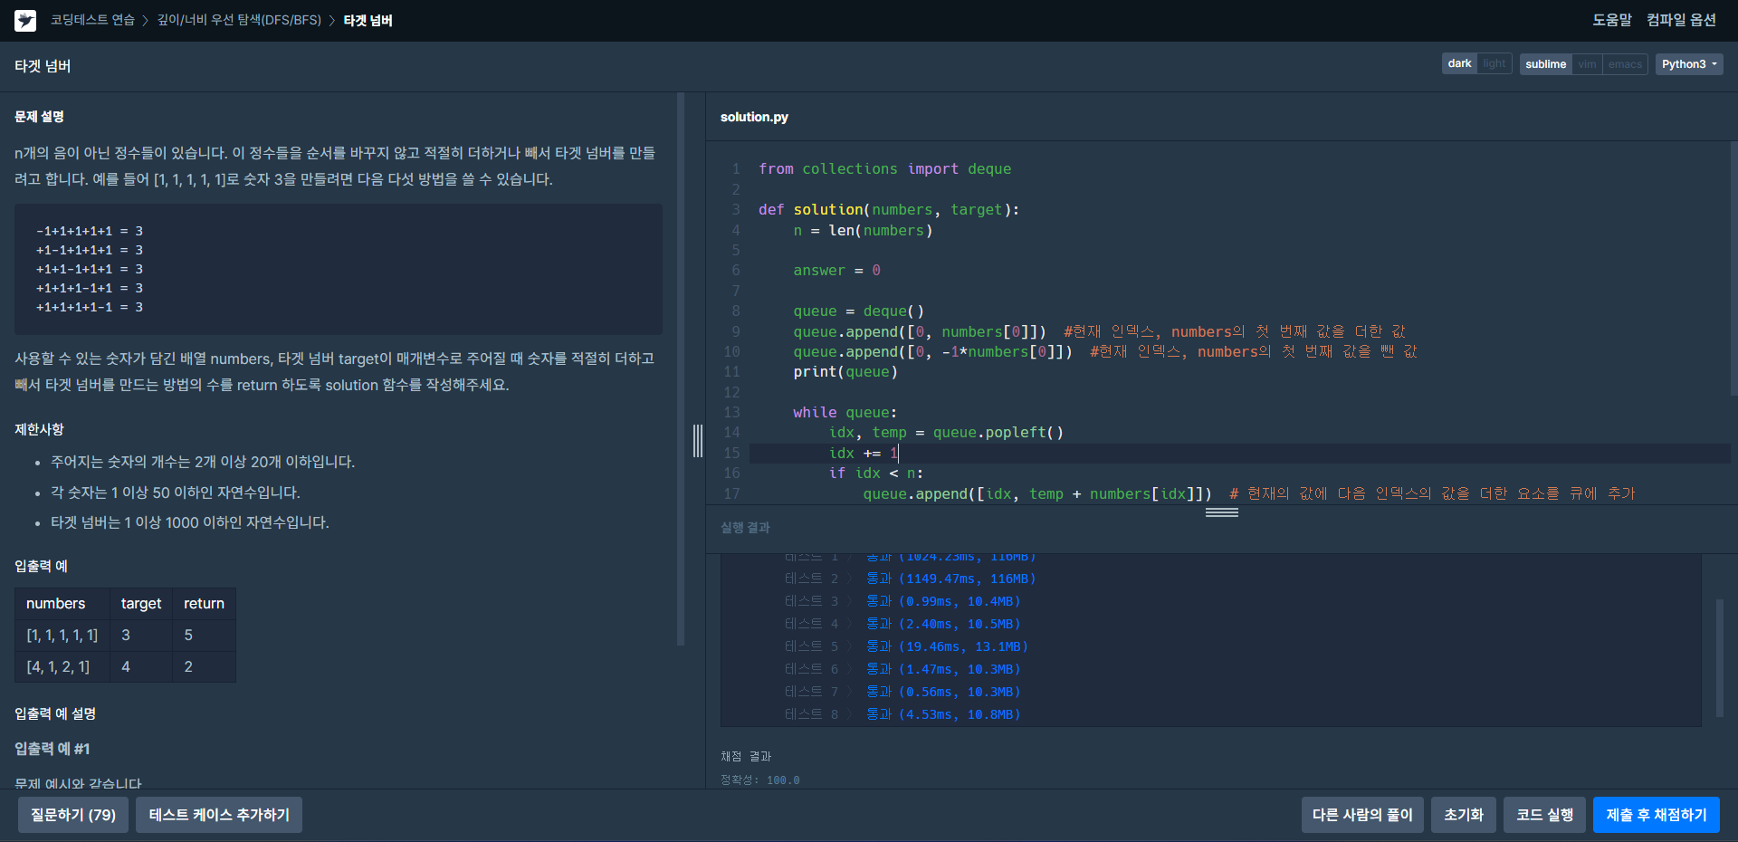Open 다른 사람의 풀이 solutions

(1362, 815)
